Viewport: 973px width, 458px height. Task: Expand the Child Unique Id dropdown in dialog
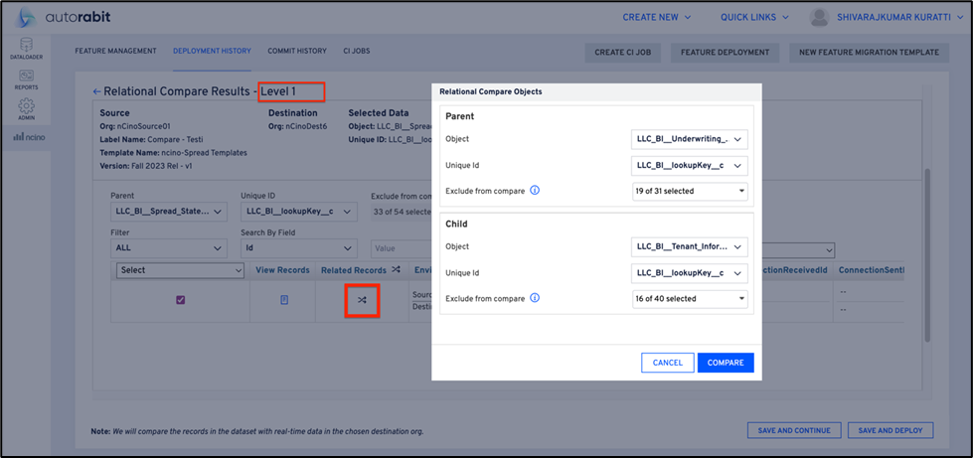coord(689,273)
